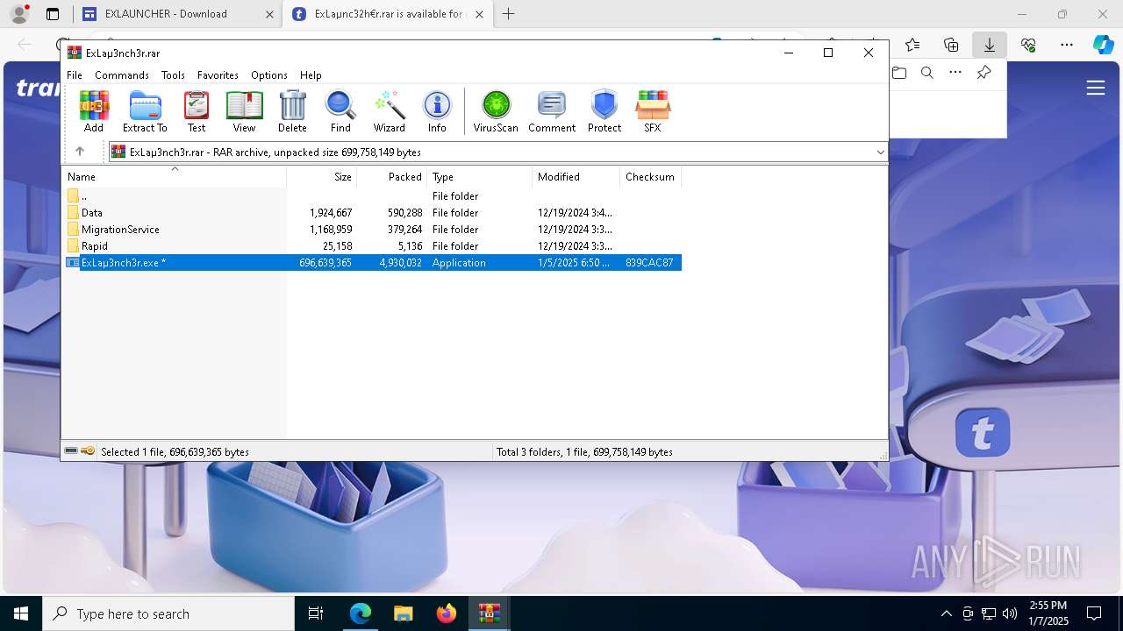This screenshot has width=1123, height=631.
Task: Open the Favorites menu
Action: click(218, 75)
